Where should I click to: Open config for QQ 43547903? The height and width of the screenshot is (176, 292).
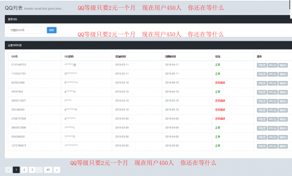[x=262, y=92]
